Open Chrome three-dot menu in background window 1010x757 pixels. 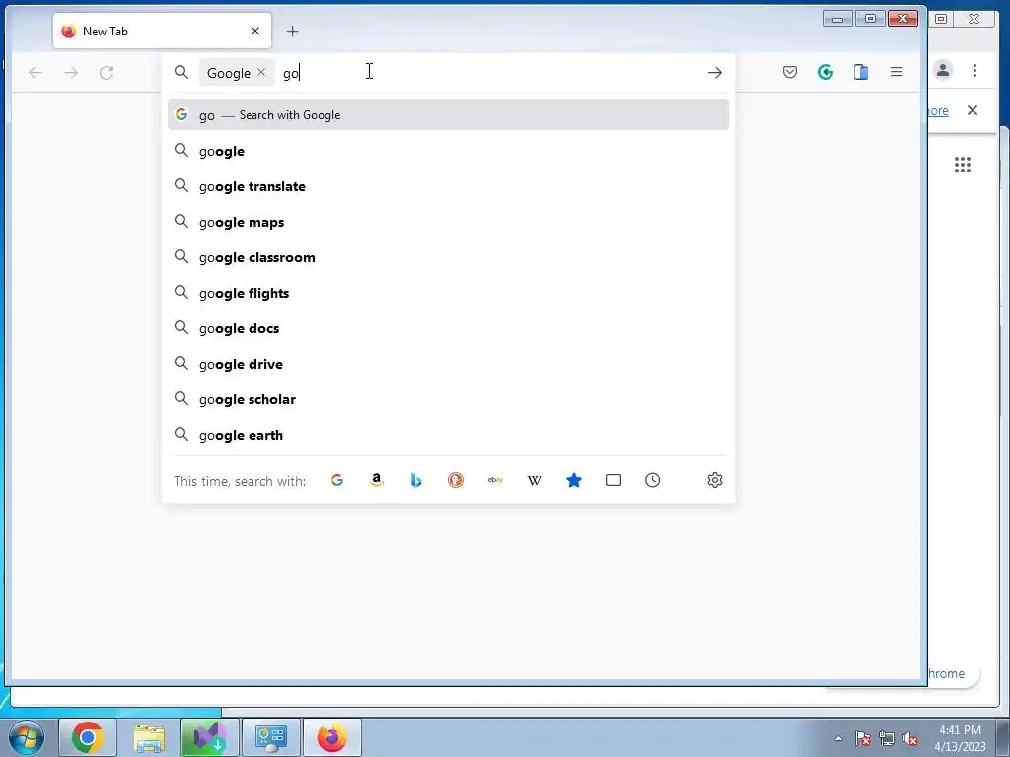tap(974, 70)
